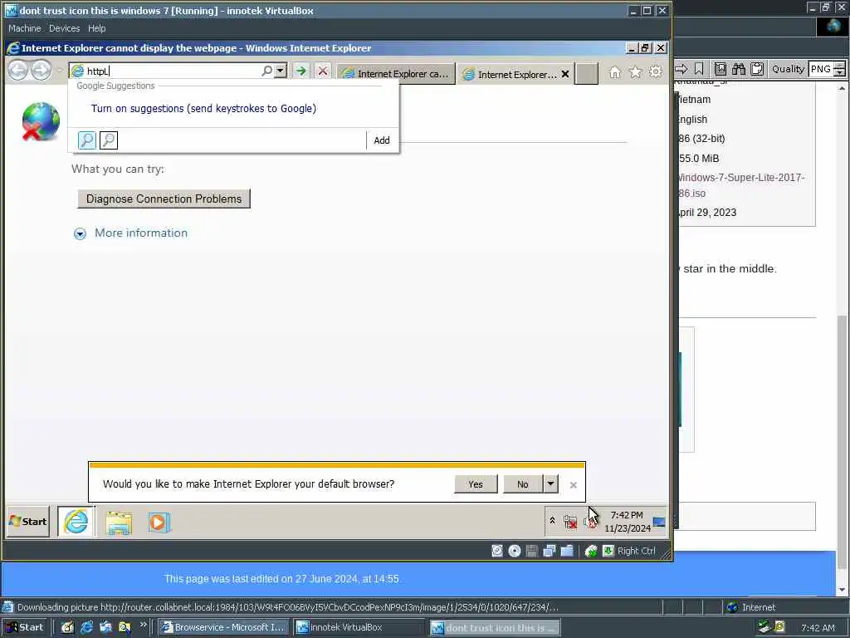Click the binoculars find icon

pos(739,69)
